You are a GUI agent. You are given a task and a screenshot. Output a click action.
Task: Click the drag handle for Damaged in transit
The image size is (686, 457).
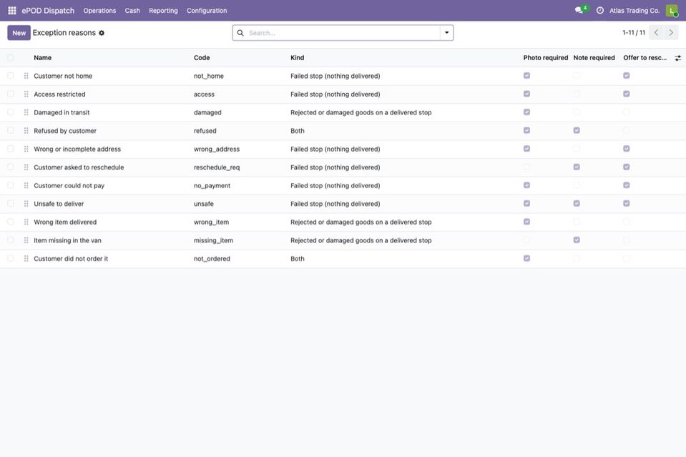(x=26, y=113)
